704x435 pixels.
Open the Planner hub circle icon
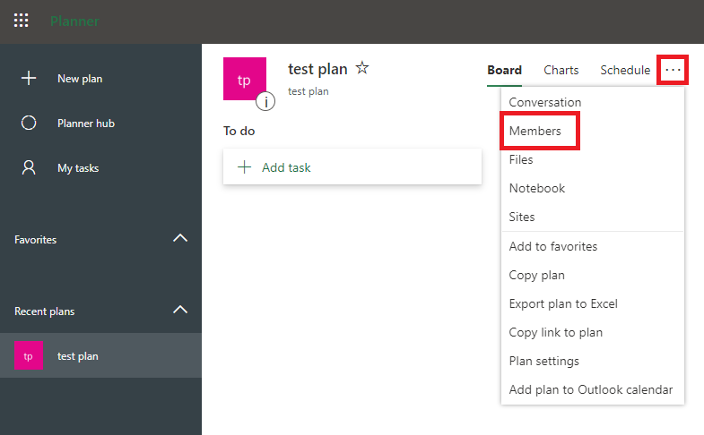pos(29,123)
